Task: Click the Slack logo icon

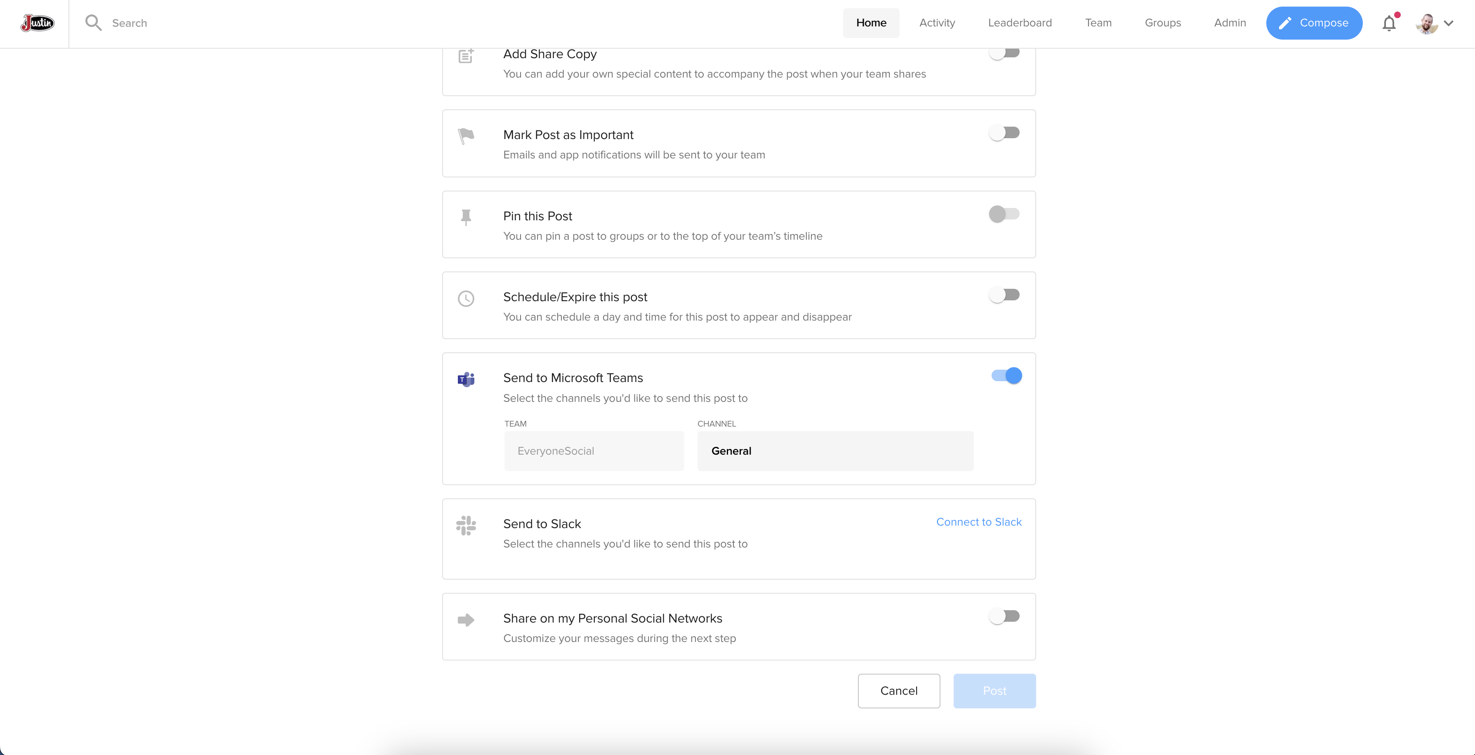Action: [466, 525]
